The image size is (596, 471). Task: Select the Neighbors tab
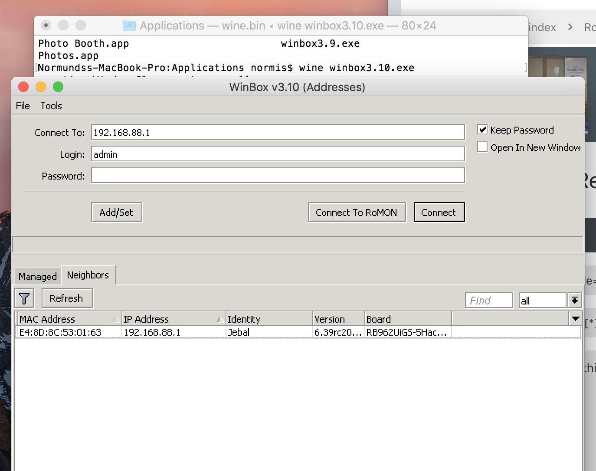(88, 275)
